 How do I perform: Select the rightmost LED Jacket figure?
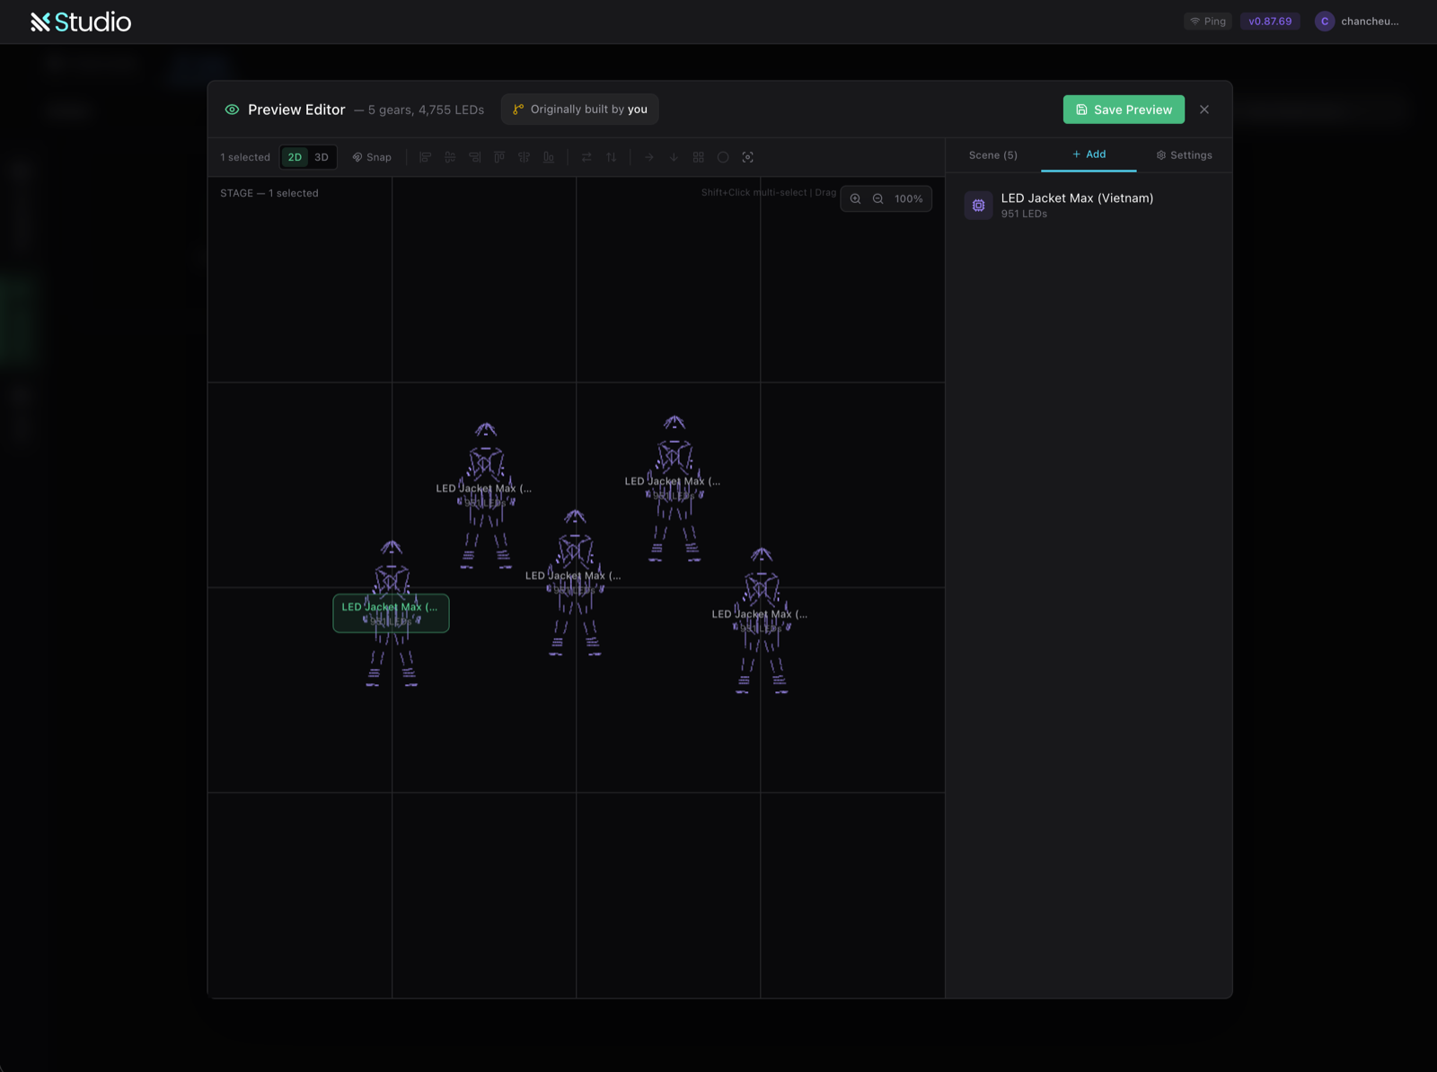762,620
